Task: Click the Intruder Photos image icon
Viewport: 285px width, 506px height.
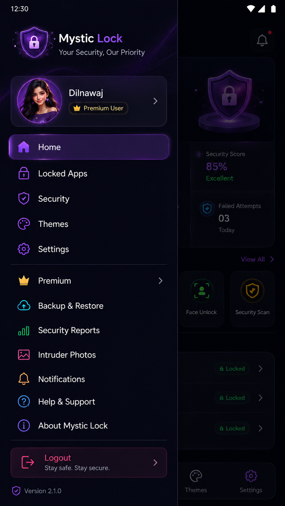Action: click(24, 355)
